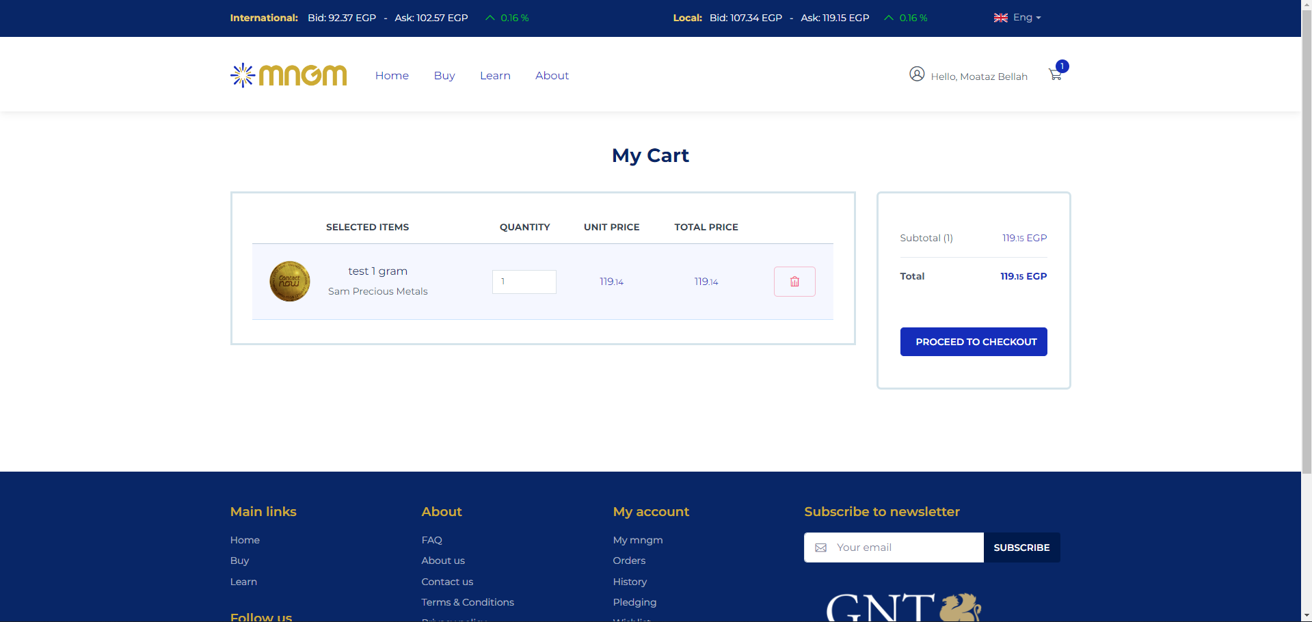Screen dimensions: 1312x622
Task: Go to Orders in My account
Action: [x=629, y=560]
